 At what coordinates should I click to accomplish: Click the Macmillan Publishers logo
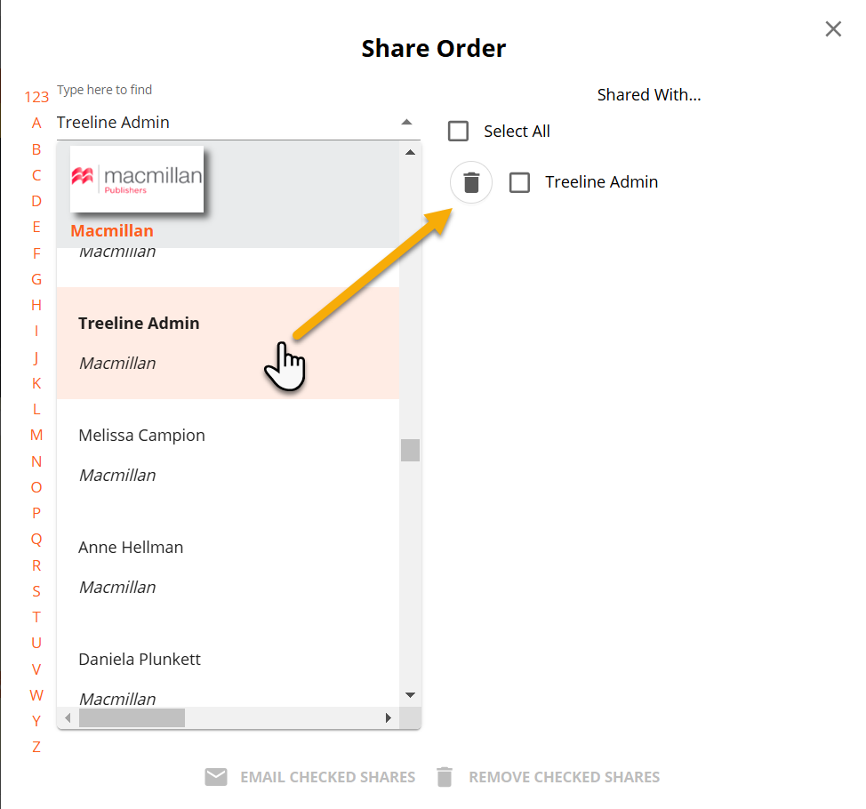tap(137, 179)
